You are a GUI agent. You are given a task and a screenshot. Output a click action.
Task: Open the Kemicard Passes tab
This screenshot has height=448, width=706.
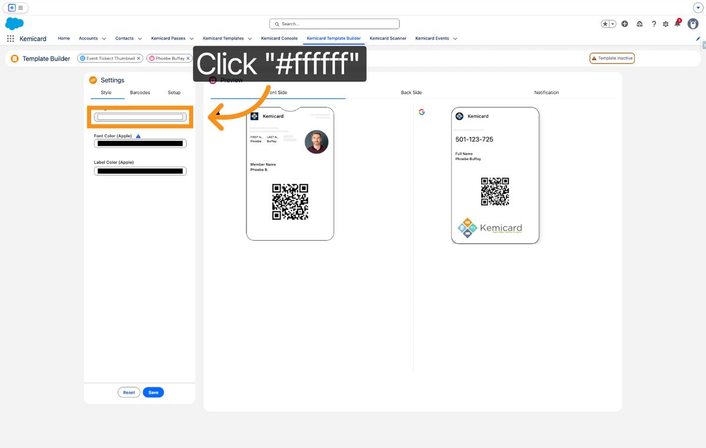[x=168, y=38]
